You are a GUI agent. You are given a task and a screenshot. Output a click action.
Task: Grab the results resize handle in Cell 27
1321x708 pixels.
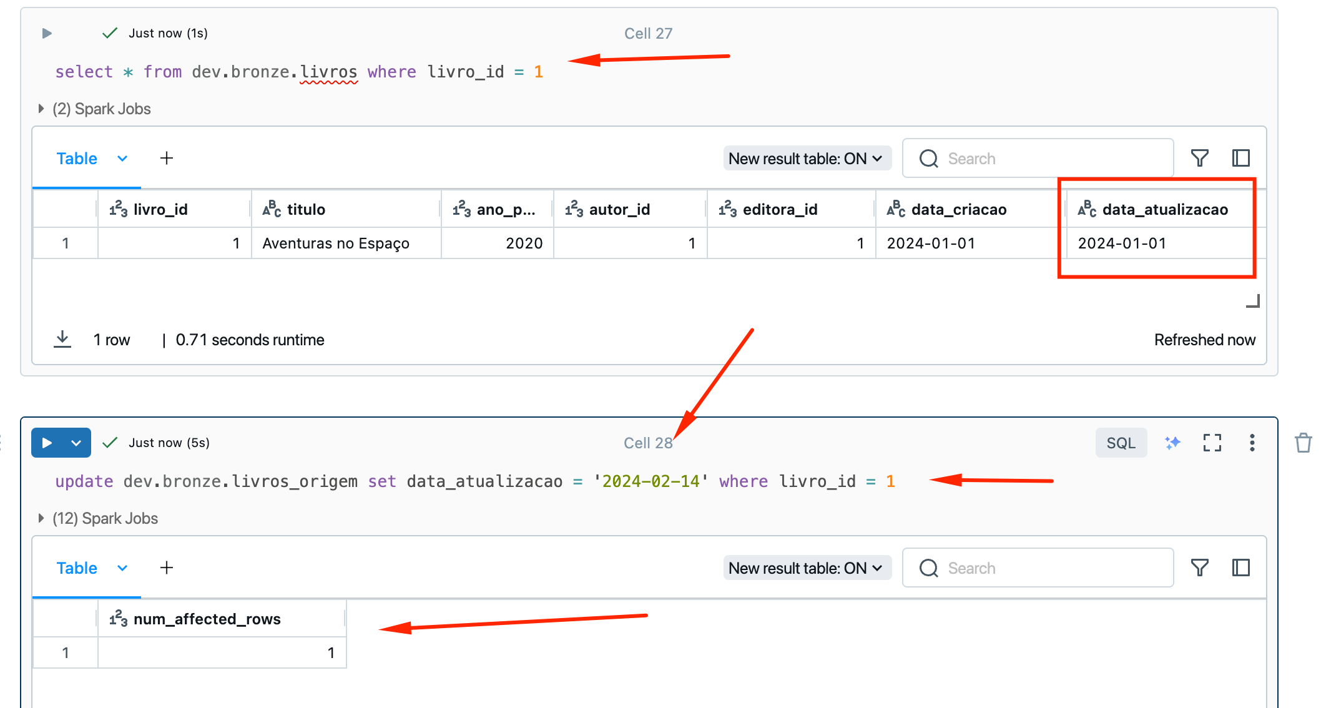1253,301
